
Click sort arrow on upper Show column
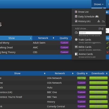(31, 38)
